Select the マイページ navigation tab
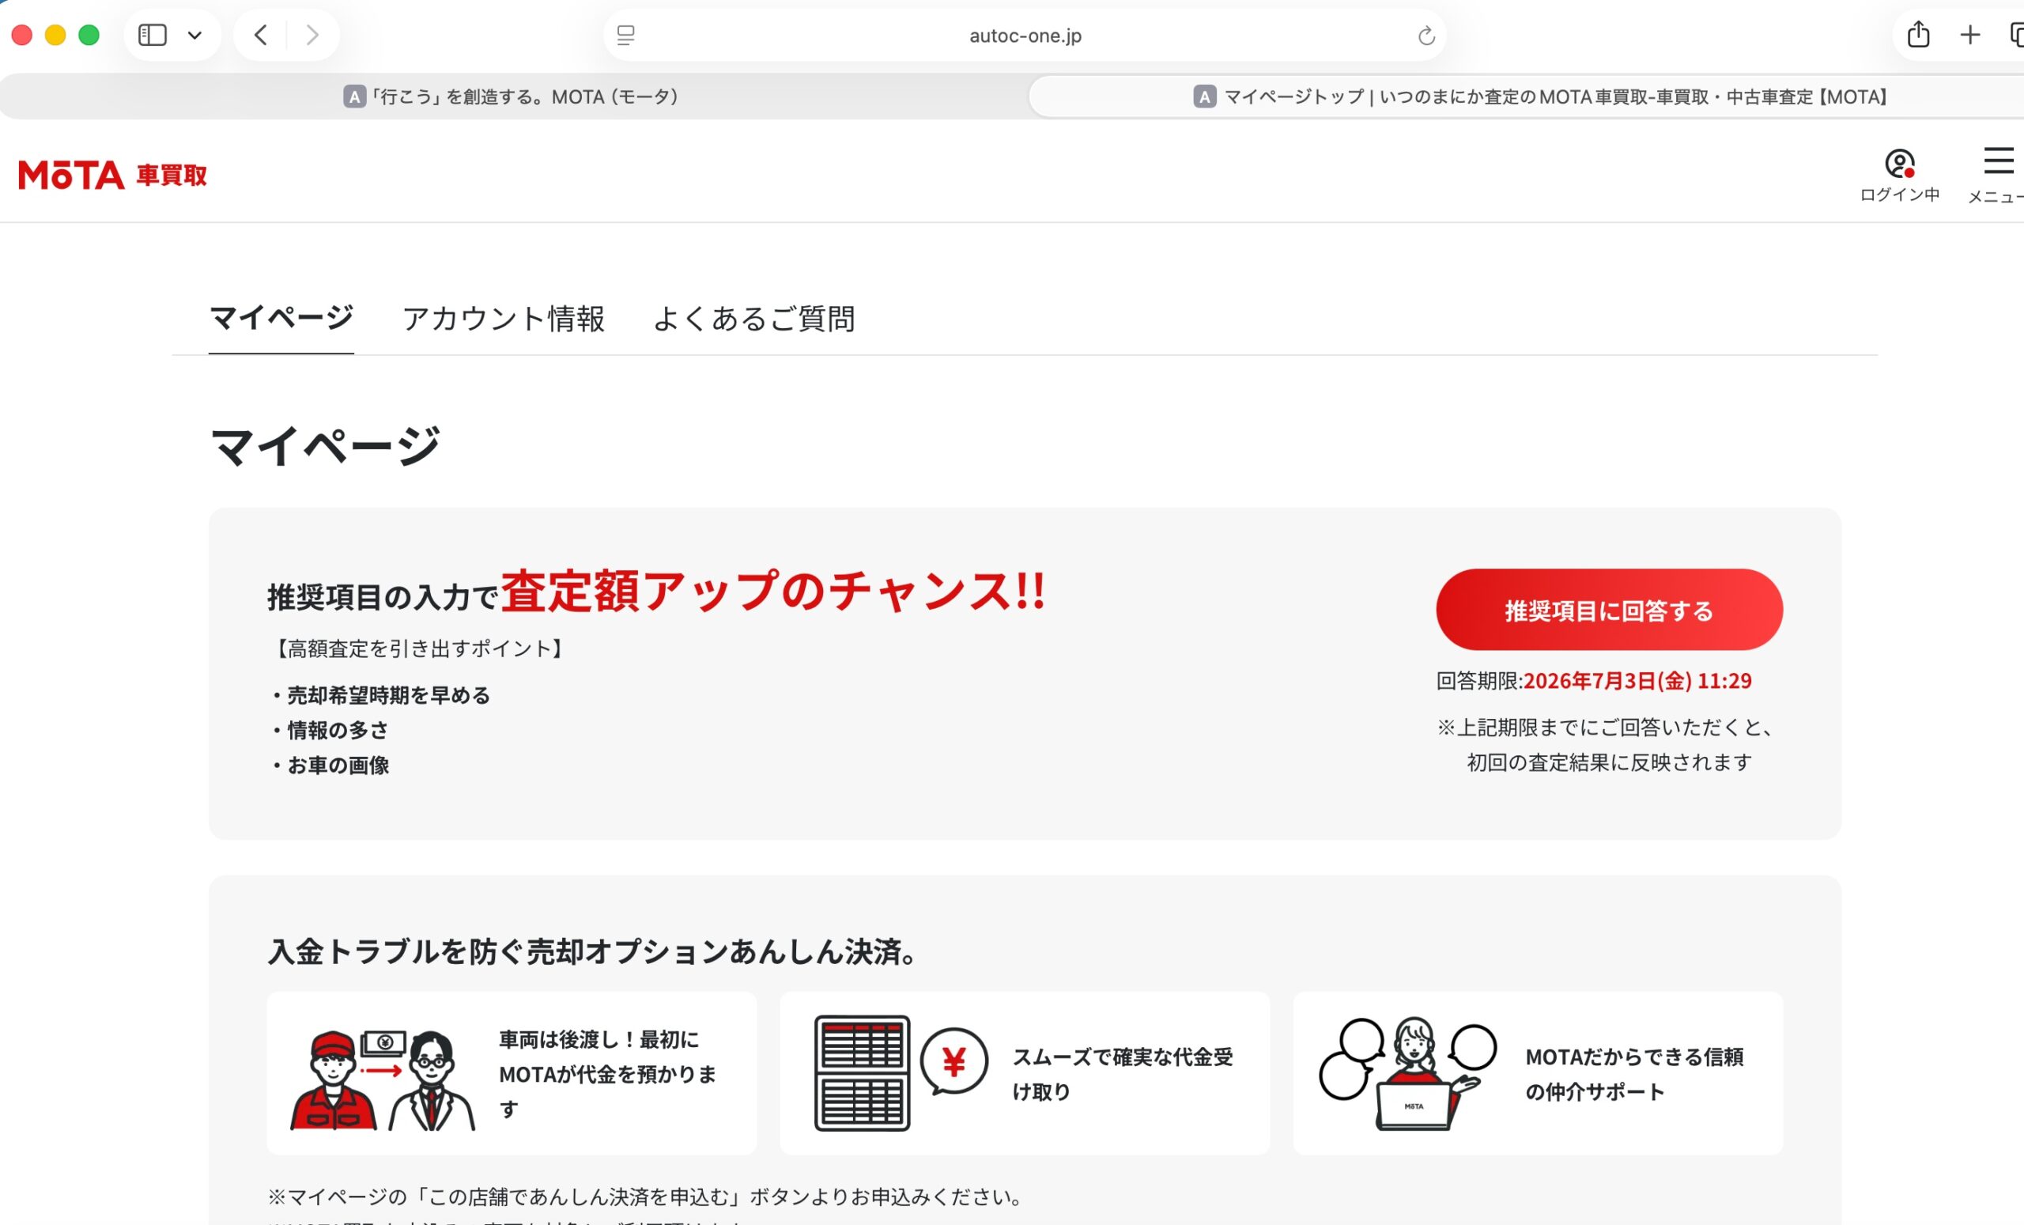 (281, 319)
